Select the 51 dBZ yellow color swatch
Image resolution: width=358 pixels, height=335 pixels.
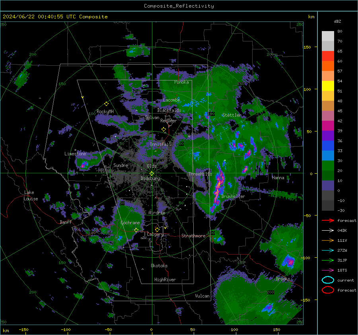pos(328,86)
